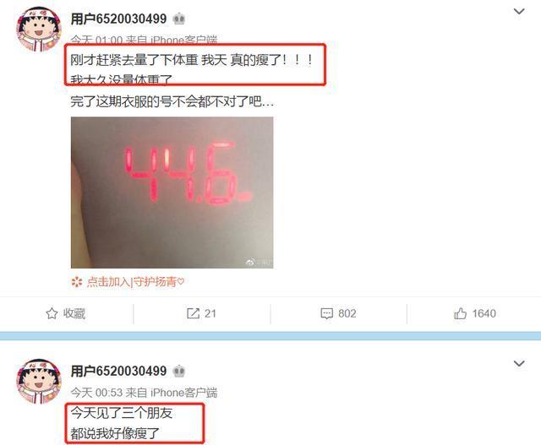Click the badge icon beside second username
This screenshot has width=541, height=445.
click(178, 371)
